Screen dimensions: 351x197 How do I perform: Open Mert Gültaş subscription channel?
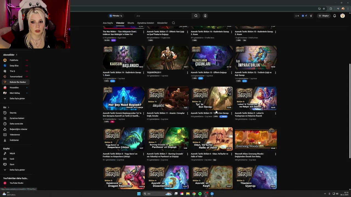coord(16,93)
